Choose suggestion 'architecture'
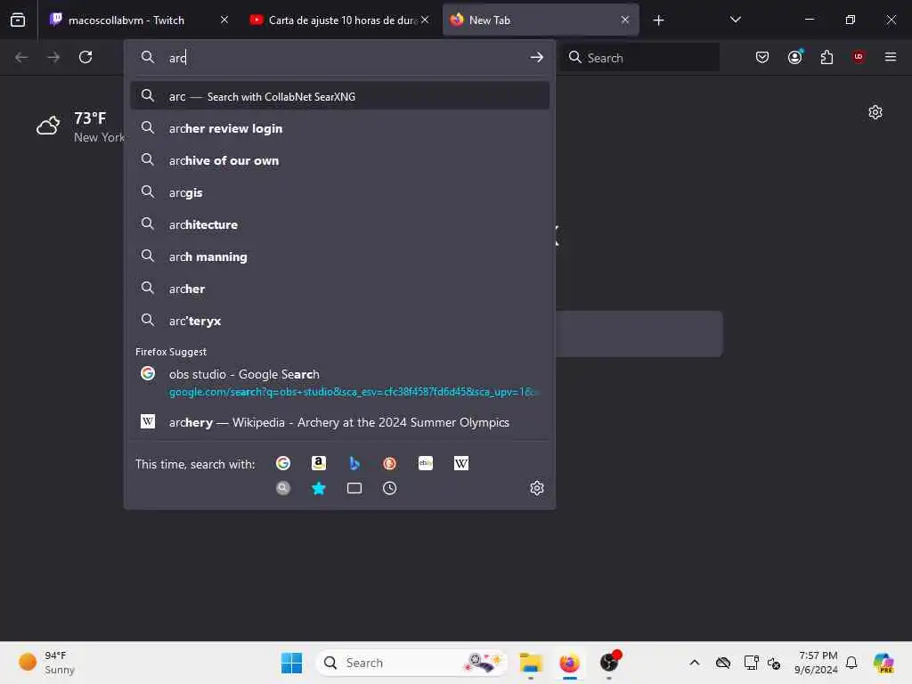 339,224
